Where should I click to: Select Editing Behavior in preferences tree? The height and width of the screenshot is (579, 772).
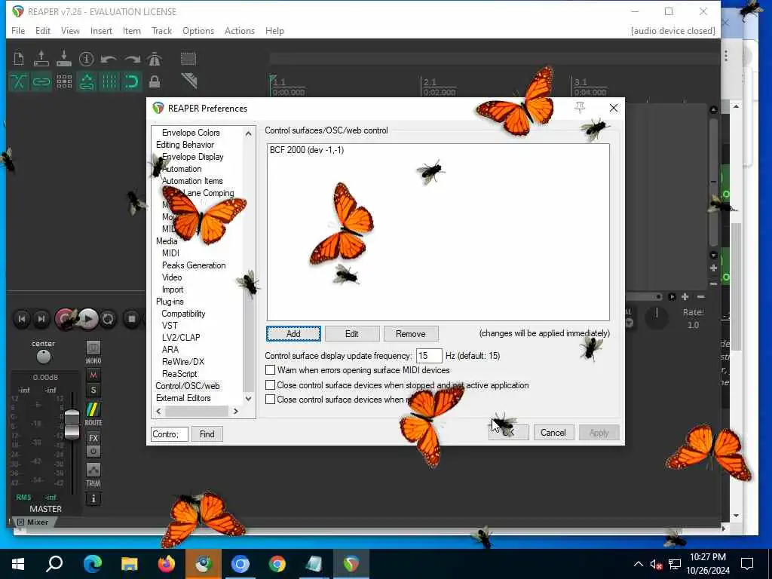[185, 145]
